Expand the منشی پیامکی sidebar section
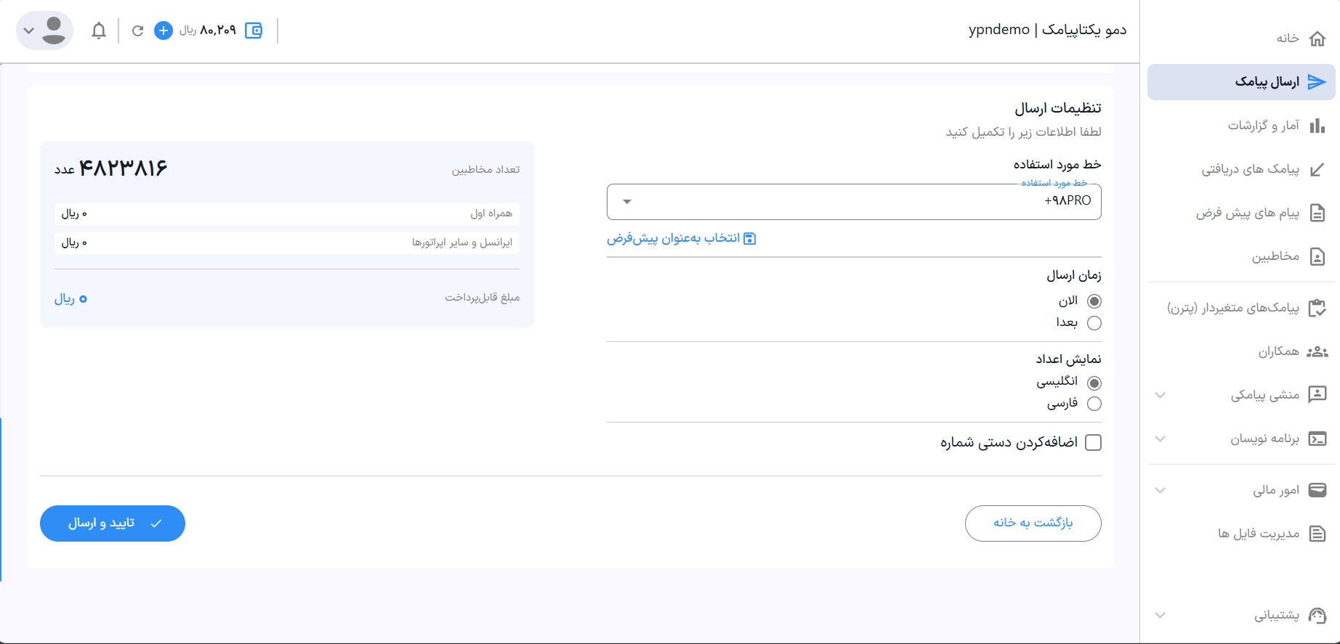Image resolution: width=1340 pixels, height=644 pixels. point(1161,395)
